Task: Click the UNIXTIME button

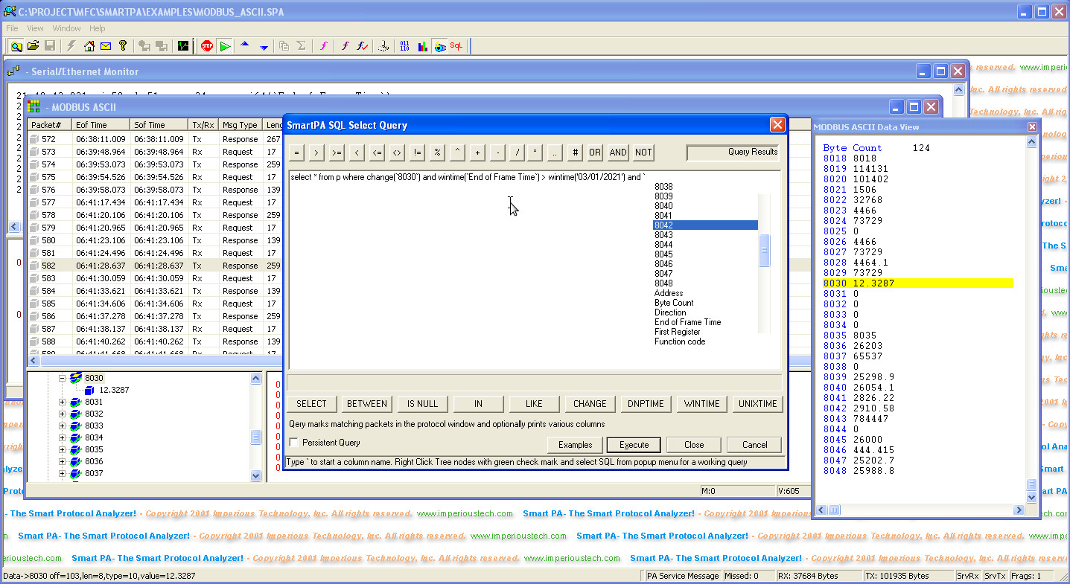Action: pos(757,404)
